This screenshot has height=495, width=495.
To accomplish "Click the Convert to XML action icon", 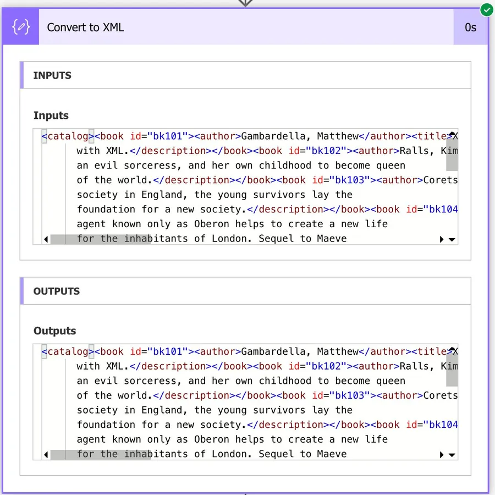I will (x=20, y=26).
